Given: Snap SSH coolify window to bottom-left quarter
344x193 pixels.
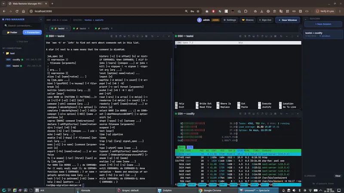Looking at the screenshot, I should point(267,114).
